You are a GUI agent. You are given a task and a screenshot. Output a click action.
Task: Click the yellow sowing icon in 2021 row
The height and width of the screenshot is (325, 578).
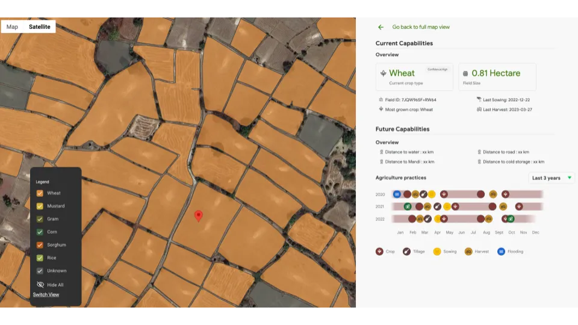pyautogui.click(x=447, y=206)
